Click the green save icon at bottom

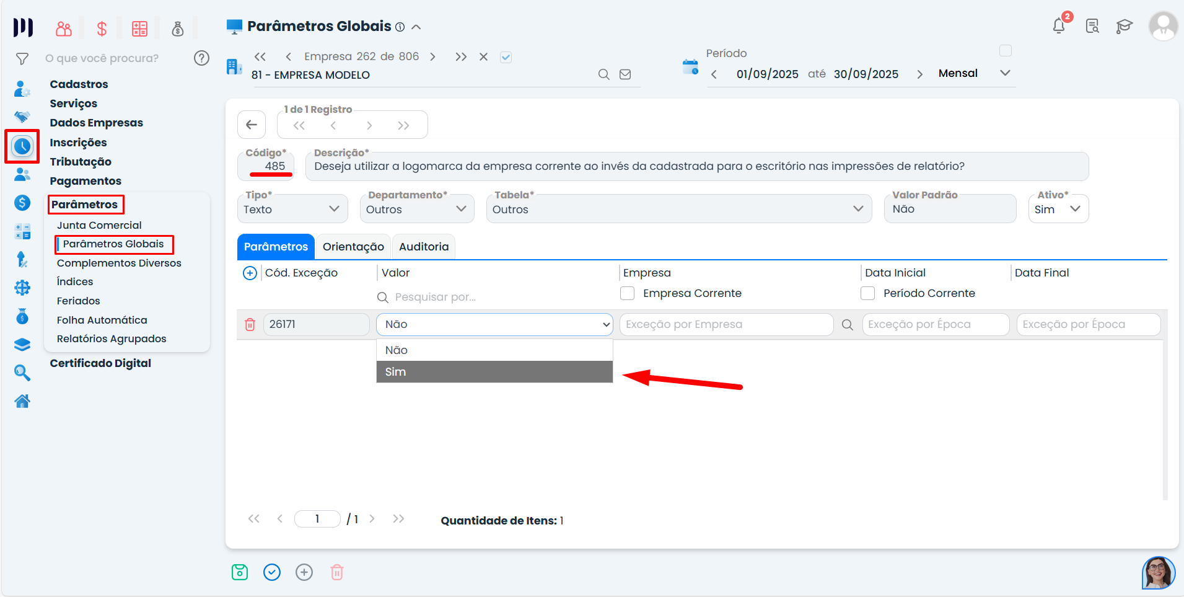(240, 572)
